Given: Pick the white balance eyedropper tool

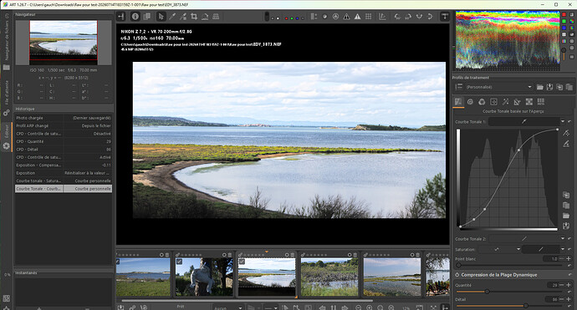Looking at the screenshot, I should pos(172,17).
